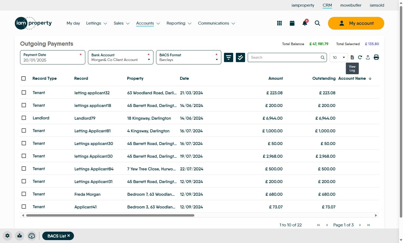Click the filter icon beside BACS Format
Screen dimensions: 403x243
[x=228, y=57]
